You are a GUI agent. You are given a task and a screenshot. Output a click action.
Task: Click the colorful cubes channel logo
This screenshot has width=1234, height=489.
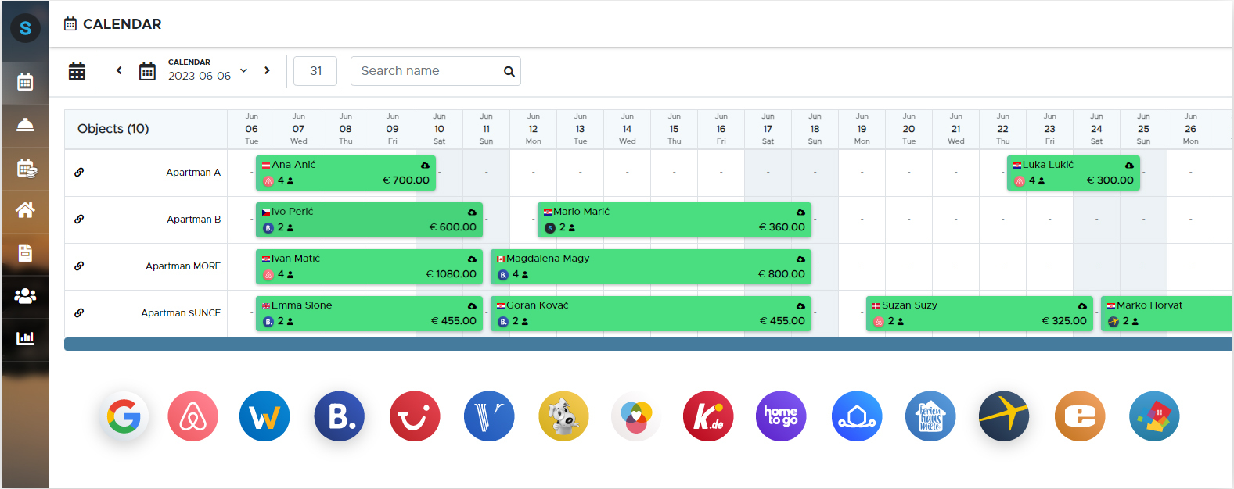[x=1154, y=416]
